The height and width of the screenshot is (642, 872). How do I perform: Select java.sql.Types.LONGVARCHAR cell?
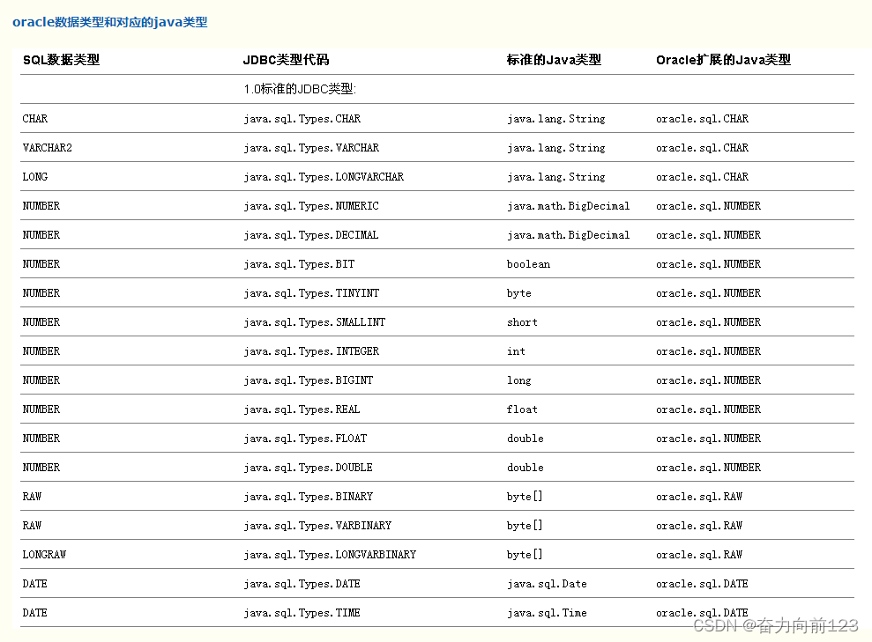coord(324,177)
